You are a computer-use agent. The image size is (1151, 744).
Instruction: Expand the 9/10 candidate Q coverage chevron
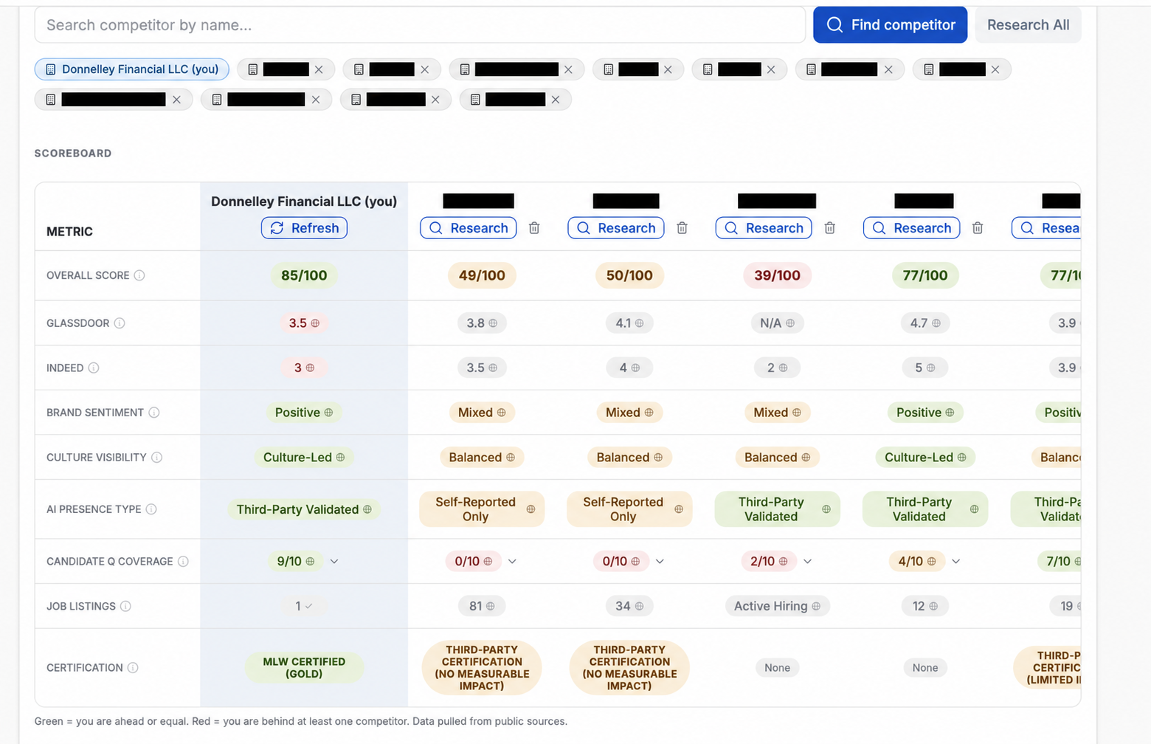(334, 562)
